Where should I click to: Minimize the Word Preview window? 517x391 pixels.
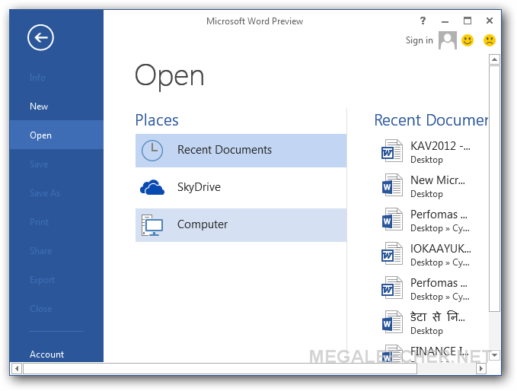point(445,21)
